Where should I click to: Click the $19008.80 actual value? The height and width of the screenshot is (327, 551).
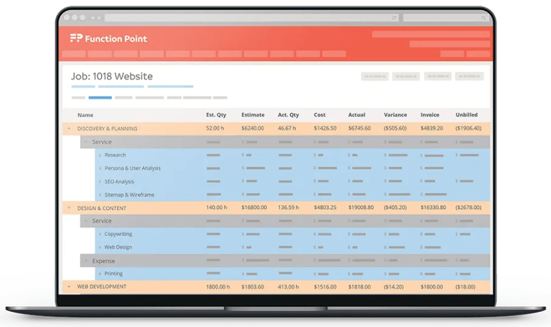361,208
